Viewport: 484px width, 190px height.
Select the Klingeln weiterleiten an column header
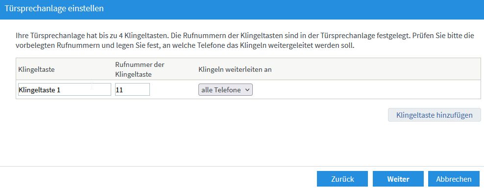(x=235, y=69)
